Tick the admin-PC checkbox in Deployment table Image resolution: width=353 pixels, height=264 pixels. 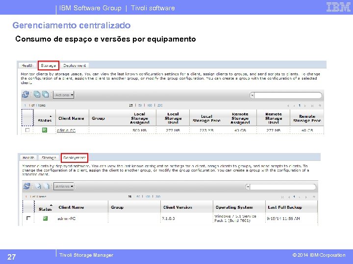pos(28,218)
